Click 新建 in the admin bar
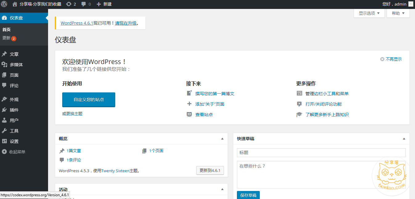The height and width of the screenshot is (199, 415). tap(108, 4)
